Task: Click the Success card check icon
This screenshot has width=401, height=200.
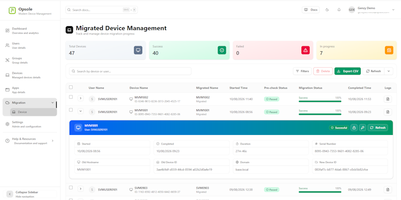Action: click(x=222, y=50)
